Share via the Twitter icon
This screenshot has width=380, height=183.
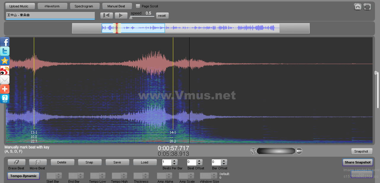pyautogui.click(x=5, y=51)
